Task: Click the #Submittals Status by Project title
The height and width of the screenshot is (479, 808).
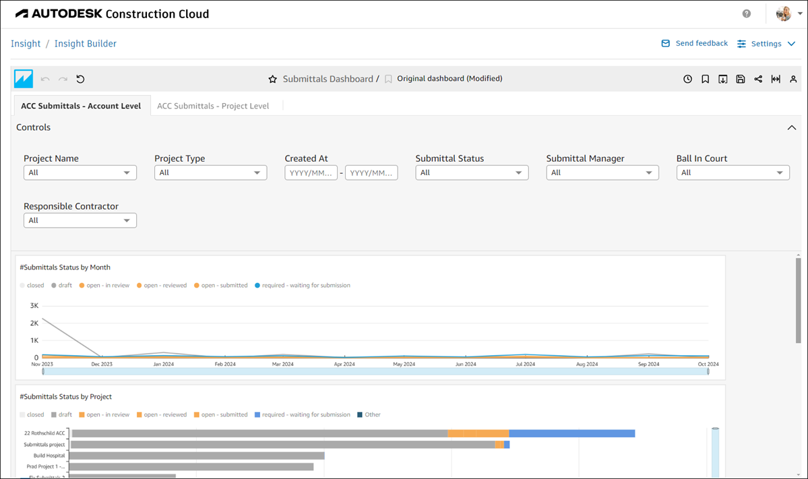Action: 66,397
